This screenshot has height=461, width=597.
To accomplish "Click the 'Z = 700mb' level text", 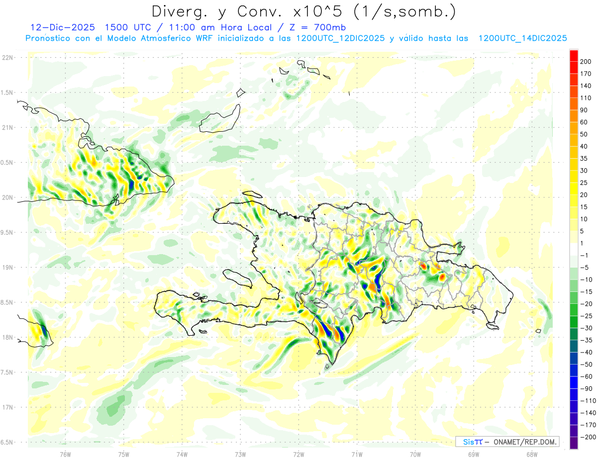I will pos(313,27).
